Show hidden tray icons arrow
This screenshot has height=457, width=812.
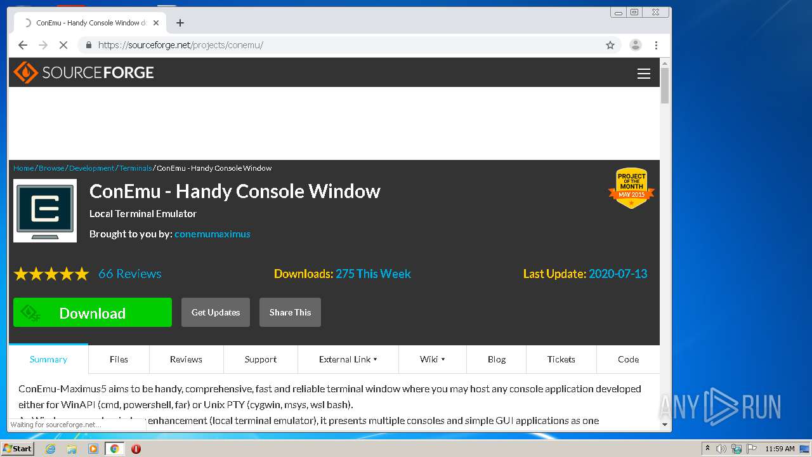tap(707, 449)
